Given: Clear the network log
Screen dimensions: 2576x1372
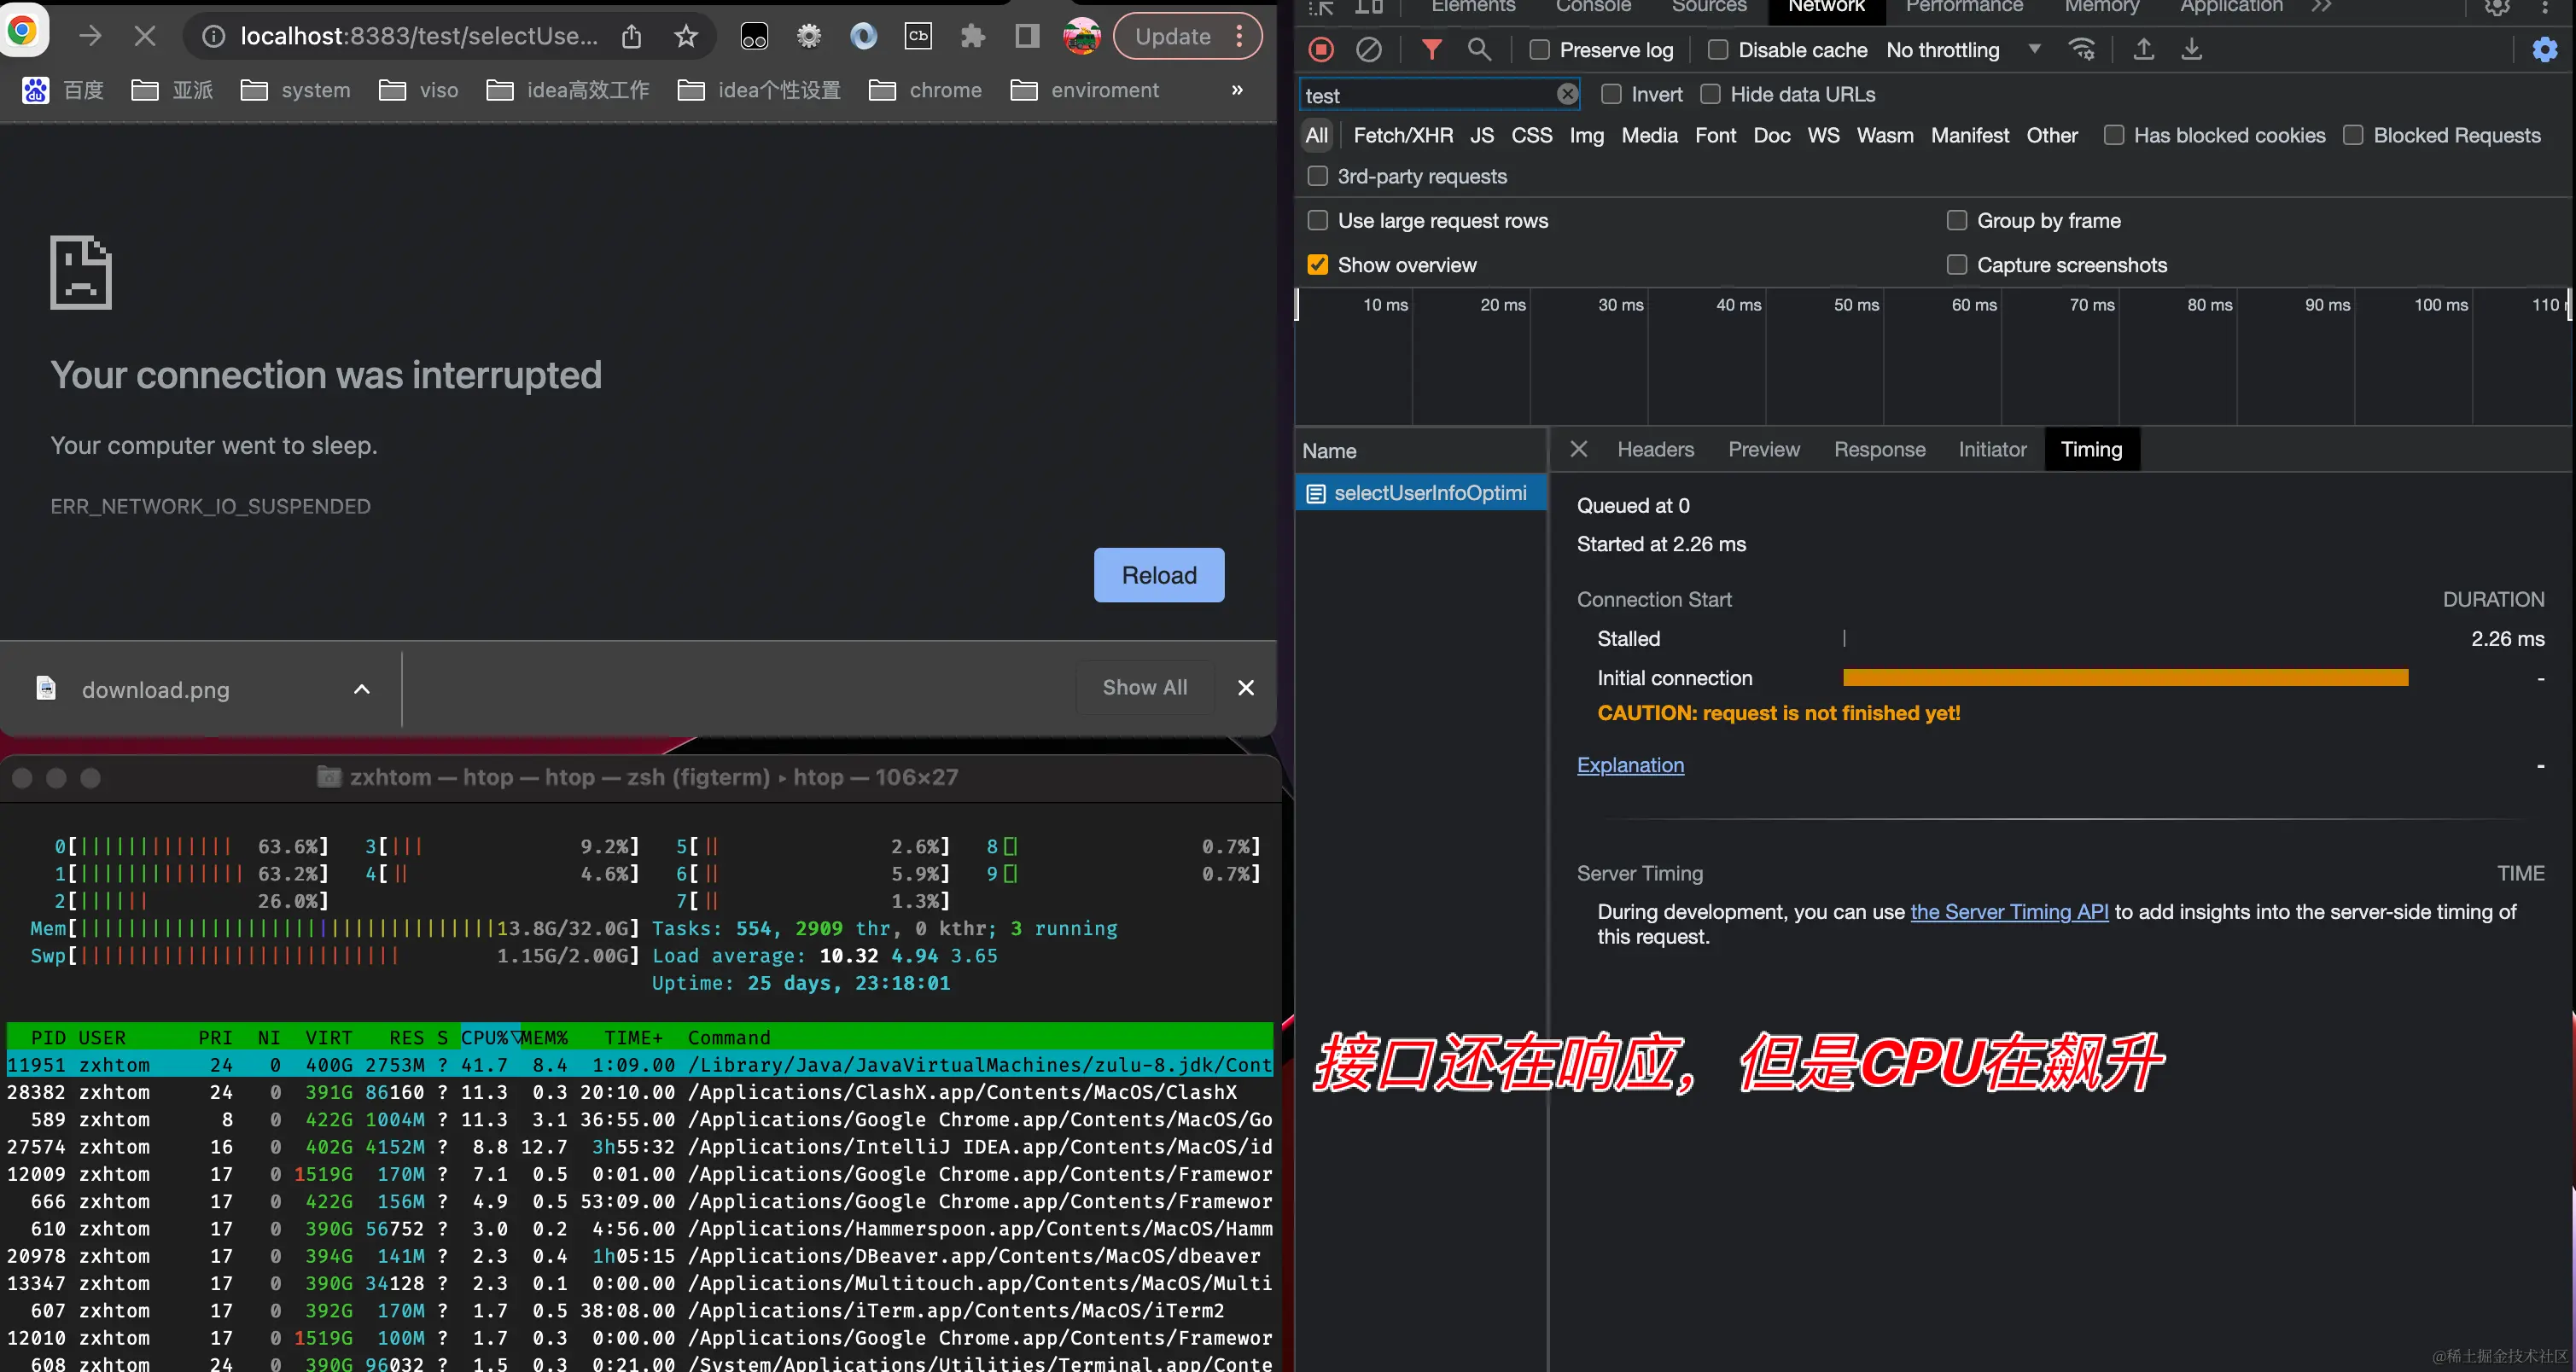Looking at the screenshot, I should click(1368, 49).
